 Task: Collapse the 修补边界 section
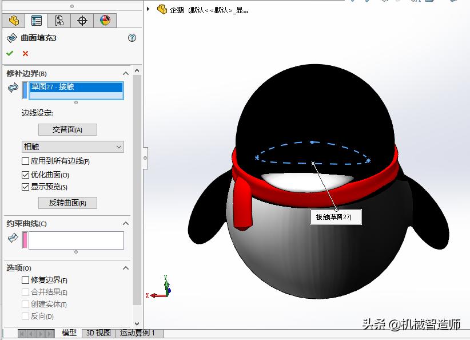tap(126, 73)
